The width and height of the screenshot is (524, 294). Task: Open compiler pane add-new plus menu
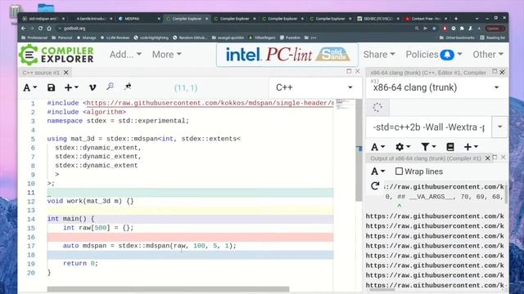(x=471, y=147)
